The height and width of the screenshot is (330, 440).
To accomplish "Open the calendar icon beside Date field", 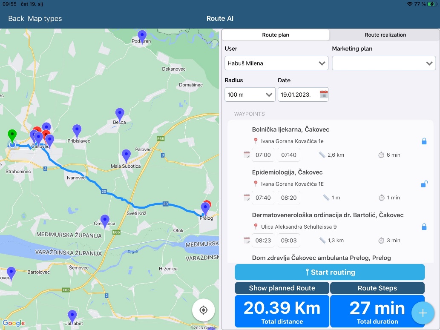I will pyautogui.click(x=324, y=95).
